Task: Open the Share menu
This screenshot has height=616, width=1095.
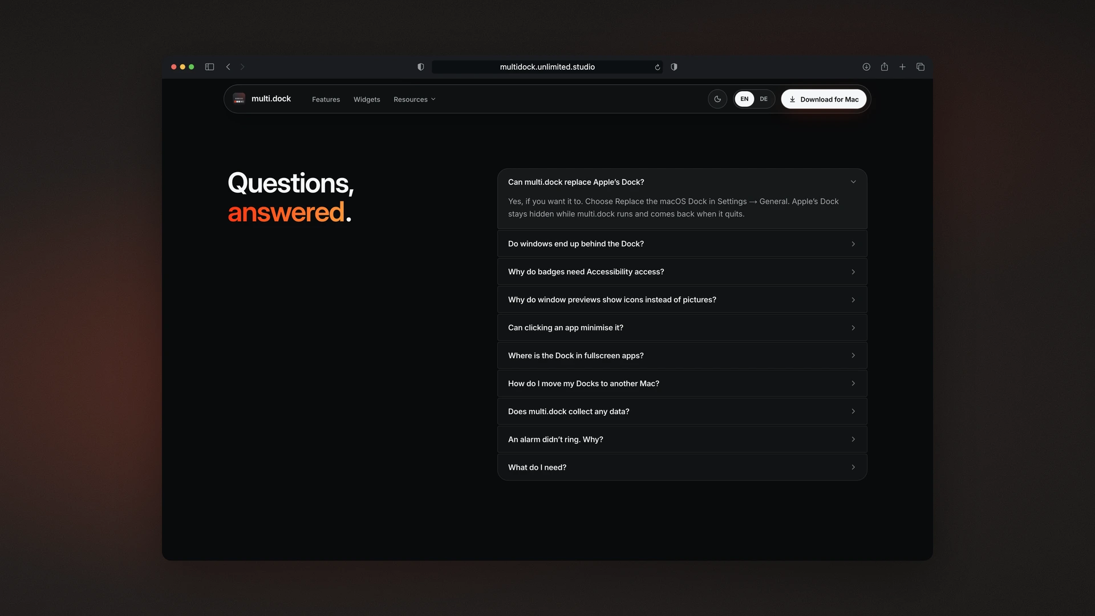Action: (885, 67)
